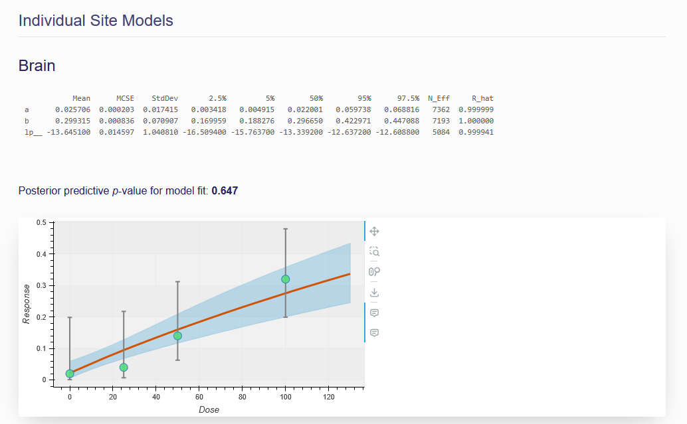
Task: Toggle the upper Hover tooltip tool
Action: tap(374, 313)
